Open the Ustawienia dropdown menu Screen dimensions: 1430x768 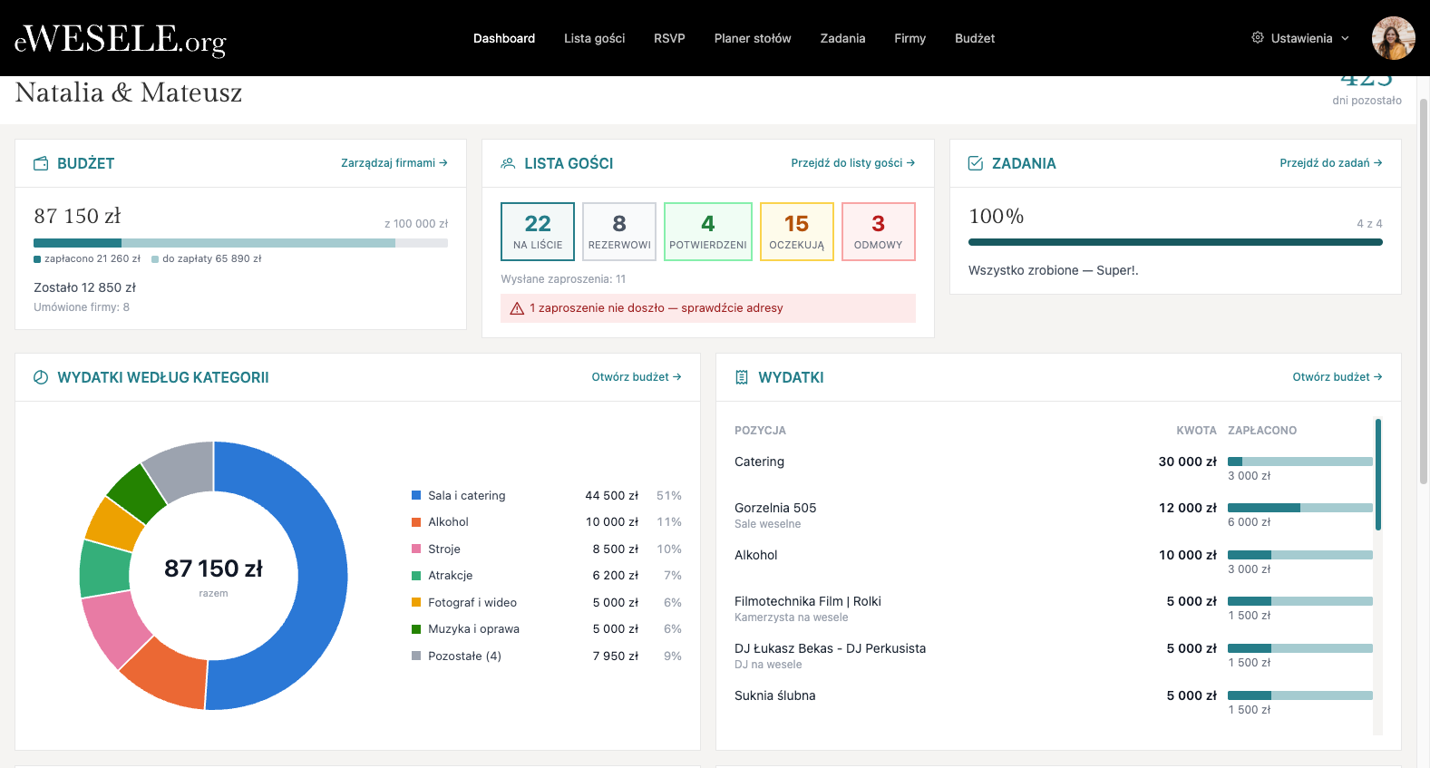tap(1300, 38)
